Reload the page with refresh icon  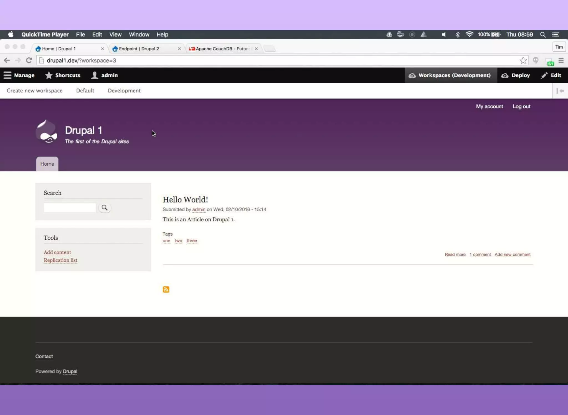[x=29, y=60]
